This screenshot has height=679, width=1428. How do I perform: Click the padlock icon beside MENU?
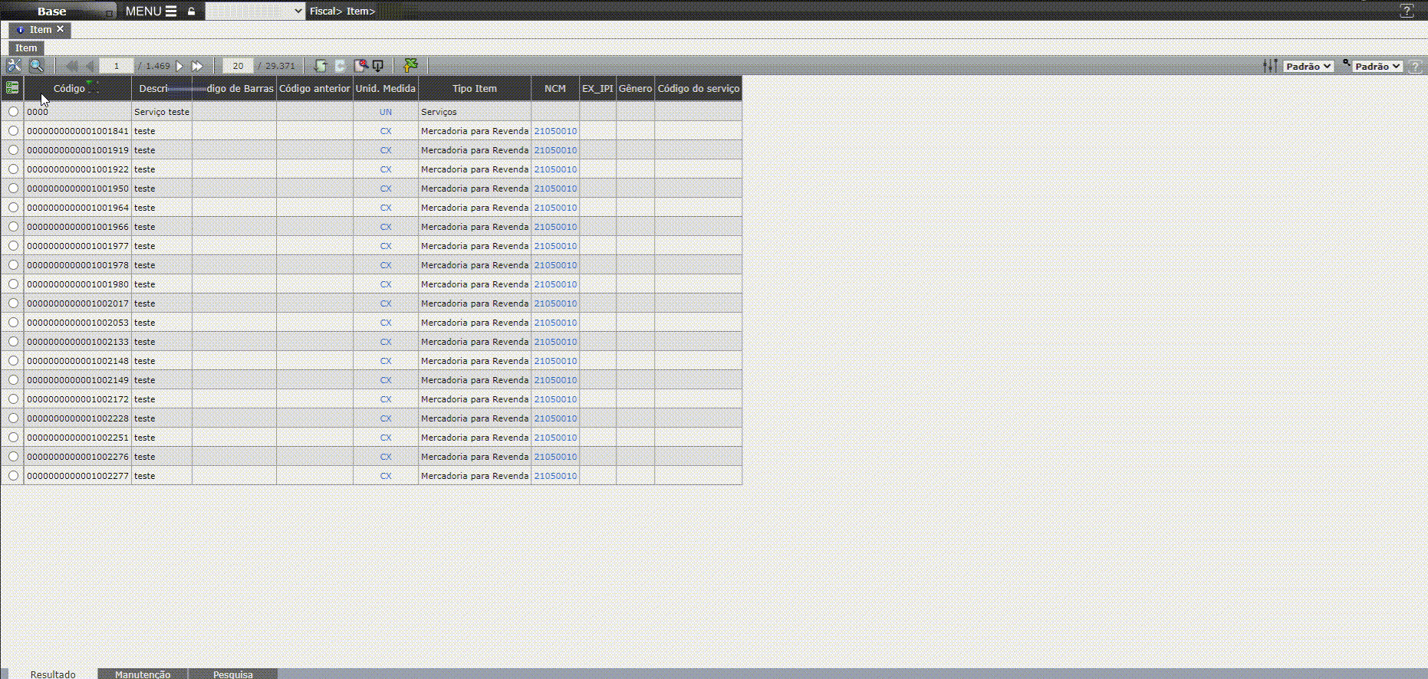pos(192,11)
